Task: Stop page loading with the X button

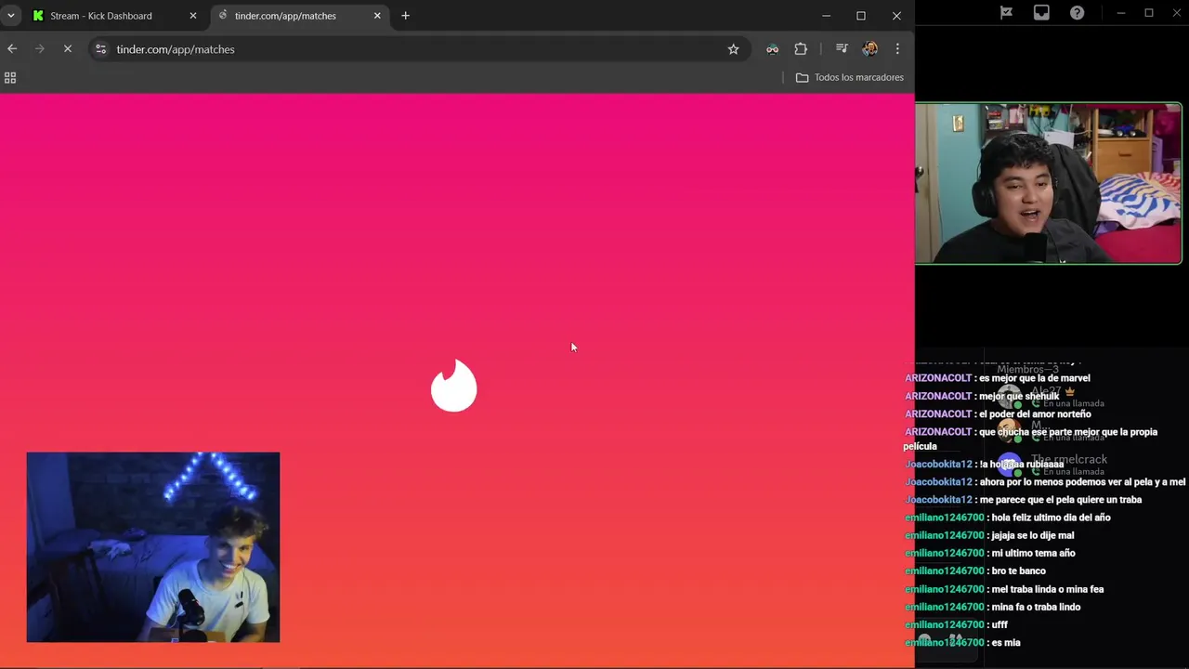Action: (68, 49)
